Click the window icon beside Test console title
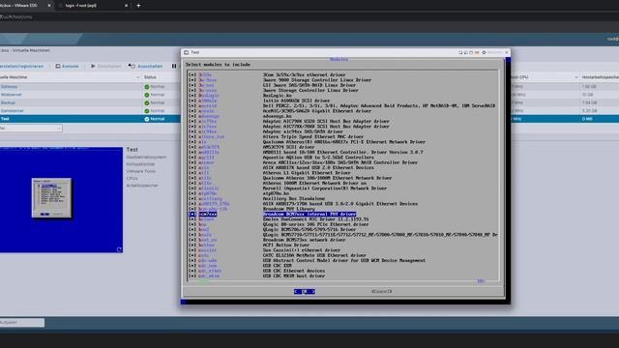619x348 pixels. coord(187,52)
